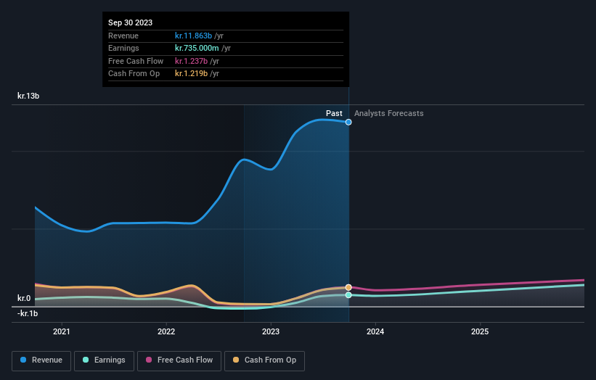Select the Cash From Op orange data point

(x=348, y=287)
